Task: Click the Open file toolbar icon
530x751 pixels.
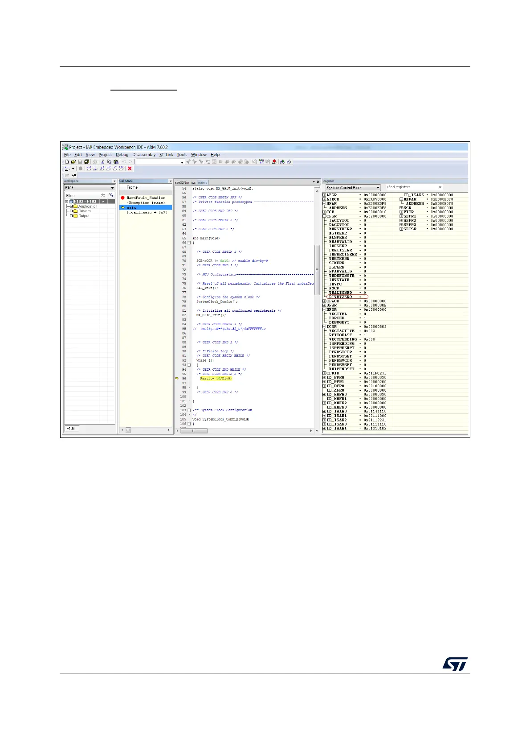Action: pos(73,161)
